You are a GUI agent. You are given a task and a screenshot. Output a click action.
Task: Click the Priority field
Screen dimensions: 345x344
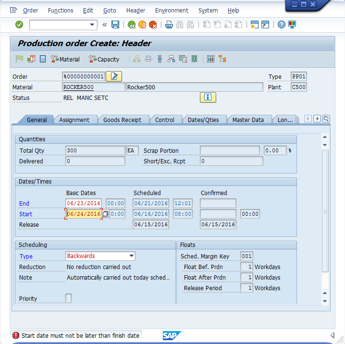(68, 298)
